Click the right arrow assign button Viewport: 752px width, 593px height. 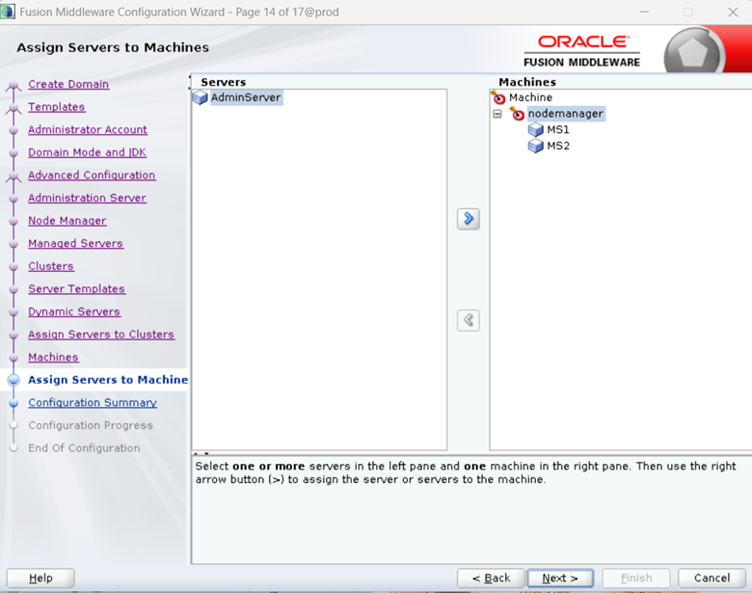tap(469, 219)
